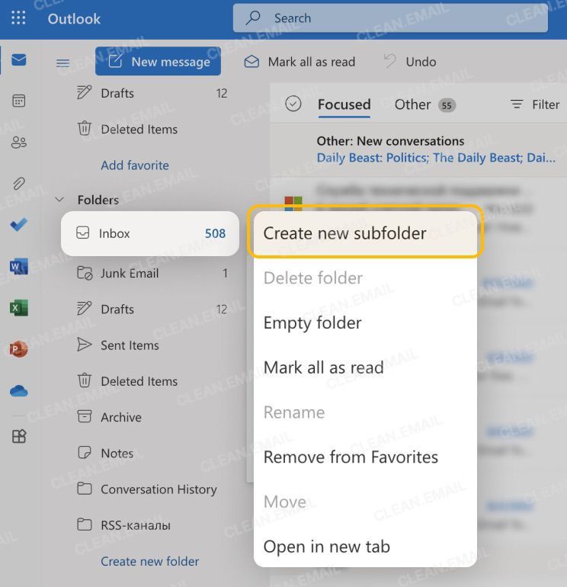This screenshot has width=567, height=587.
Task: Collapse the Folders section chevron
Action: click(x=59, y=199)
